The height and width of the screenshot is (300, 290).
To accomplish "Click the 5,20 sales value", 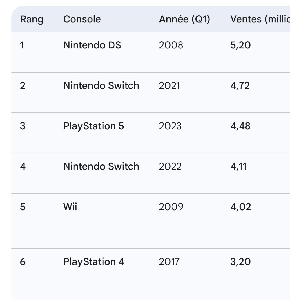I will coord(240,45).
